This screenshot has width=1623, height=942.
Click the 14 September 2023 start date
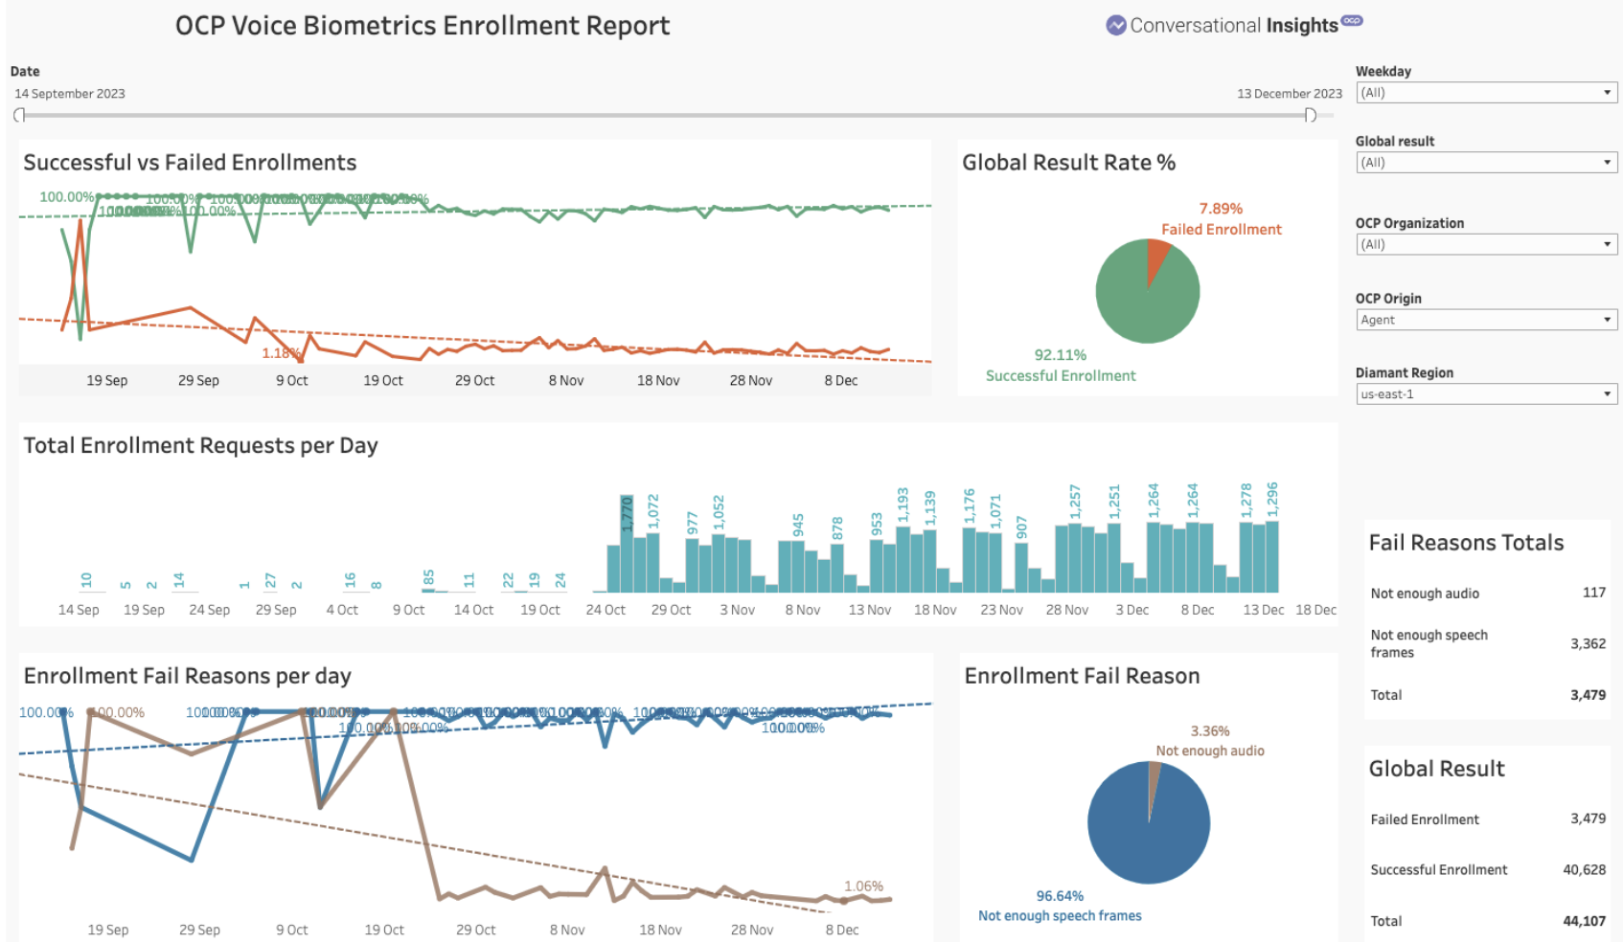click(x=70, y=94)
